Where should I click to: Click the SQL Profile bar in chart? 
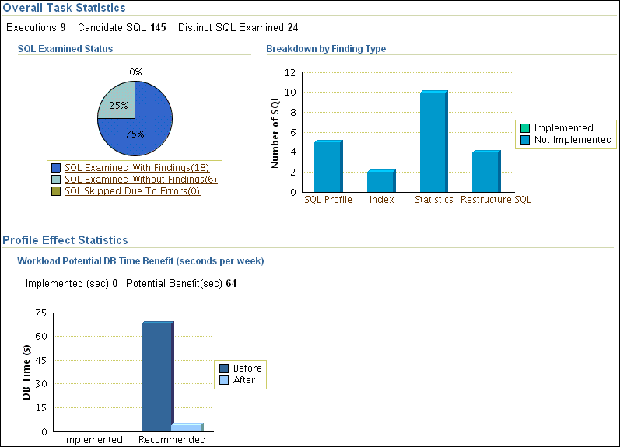click(328, 166)
